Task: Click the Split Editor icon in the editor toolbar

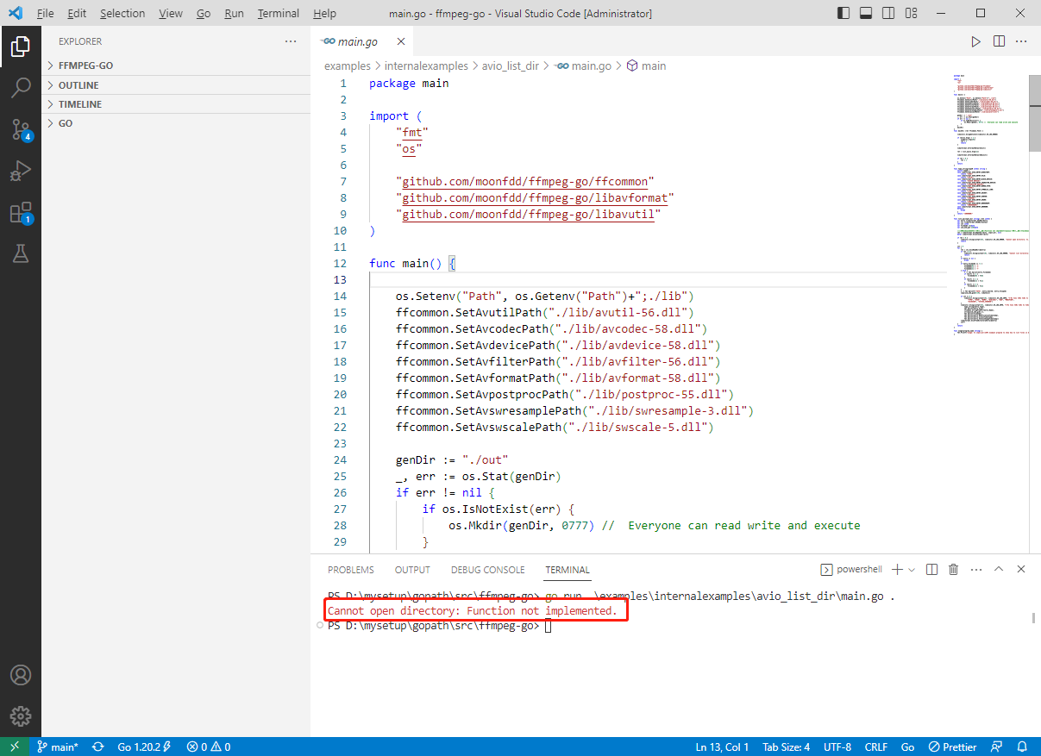Action: 999,41
